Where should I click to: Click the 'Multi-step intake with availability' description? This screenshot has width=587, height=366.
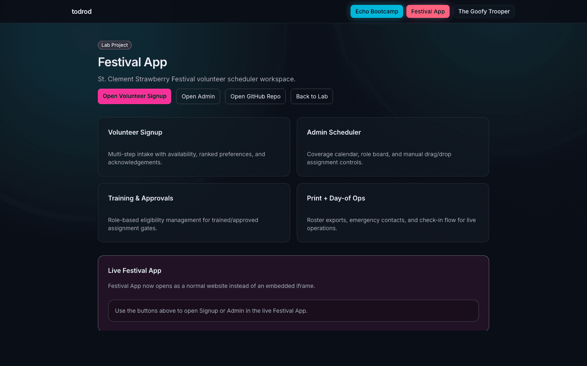click(187, 158)
